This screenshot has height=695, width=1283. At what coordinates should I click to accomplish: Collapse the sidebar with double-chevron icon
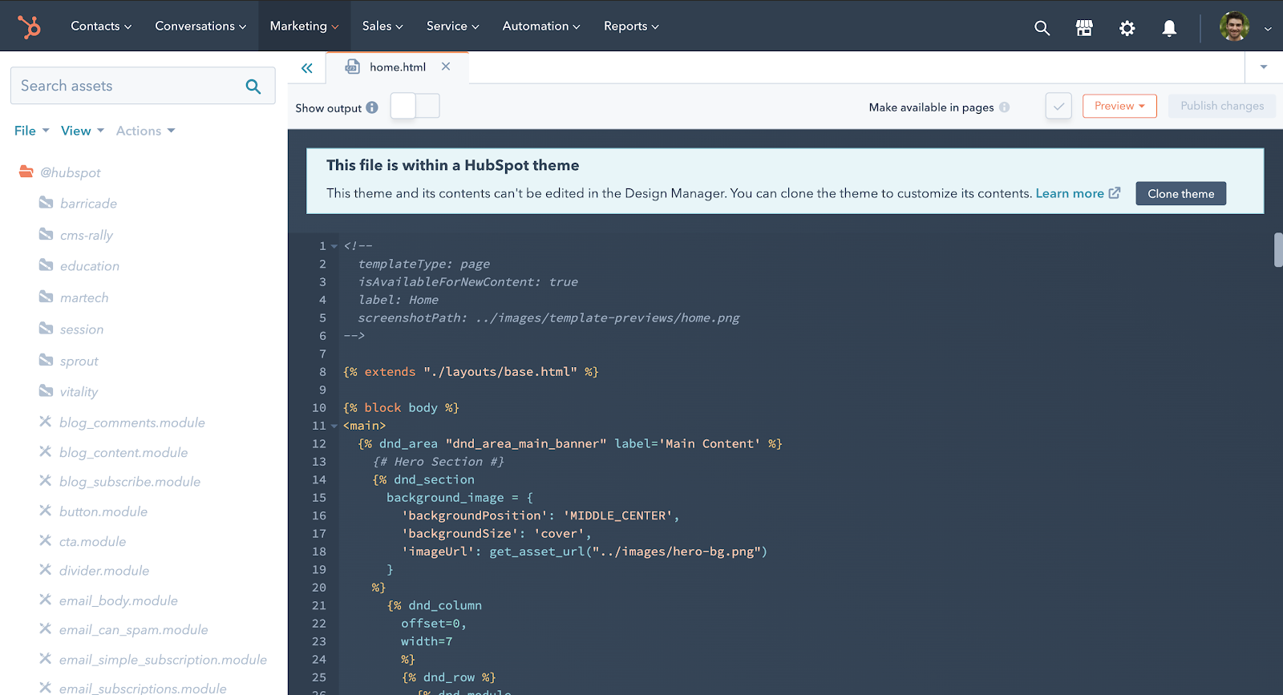pyautogui.click(x=306, y=68)
